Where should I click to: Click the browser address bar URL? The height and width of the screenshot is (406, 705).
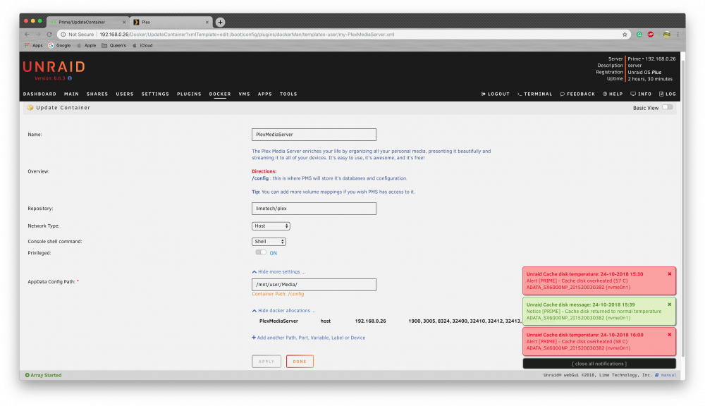[x=247, y=34]
